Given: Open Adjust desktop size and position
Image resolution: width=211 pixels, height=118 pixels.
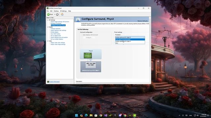Looking at the screenshot, I should tap(59, 37).
